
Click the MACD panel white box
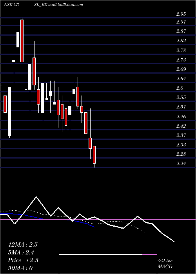[108, 254]
